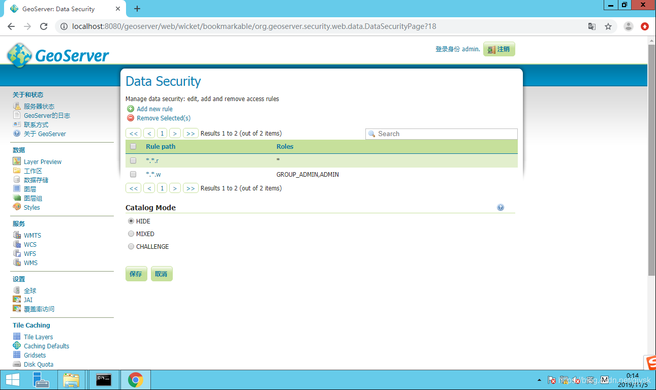The height and width of the screenshot is (390, 656).
Task: Select HIDE catalog mode
Action: coord(131,221)
